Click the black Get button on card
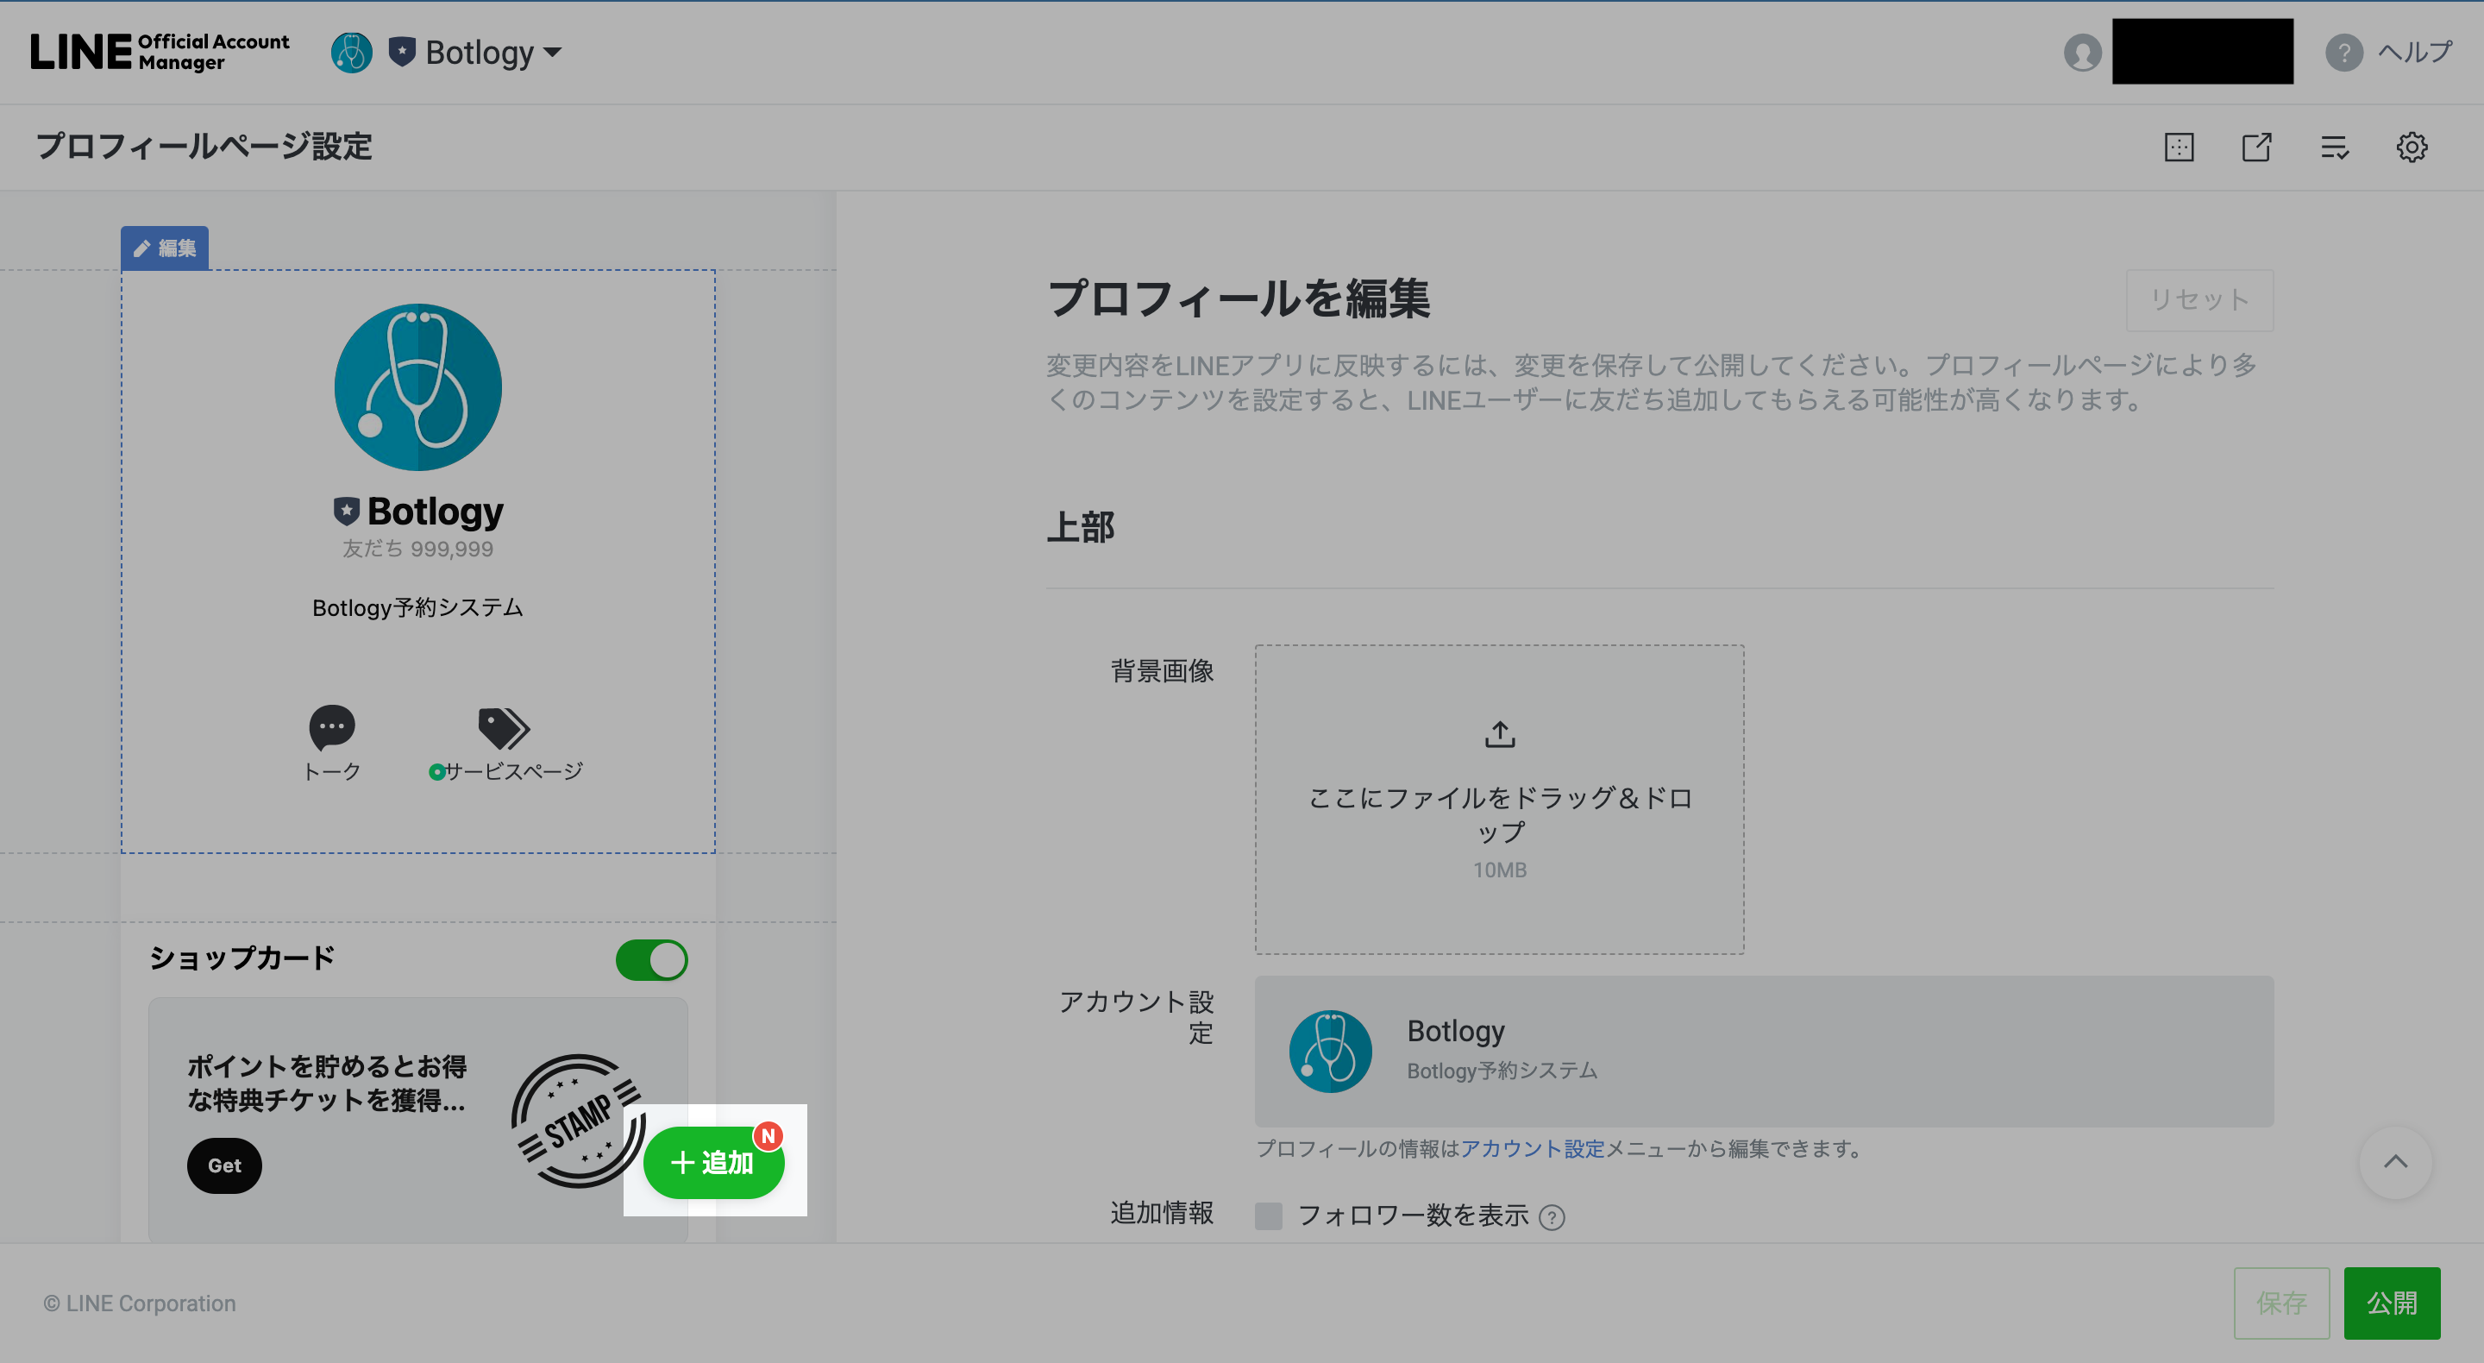The image size is (2484, 1363). pyautogui.click(x=223, y=1165)
